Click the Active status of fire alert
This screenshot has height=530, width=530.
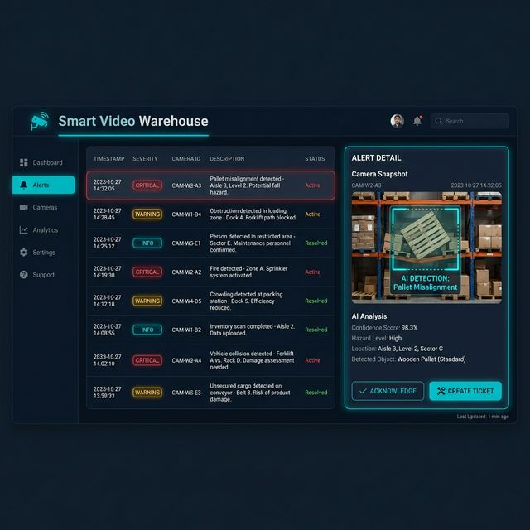[x=312, y=272]
